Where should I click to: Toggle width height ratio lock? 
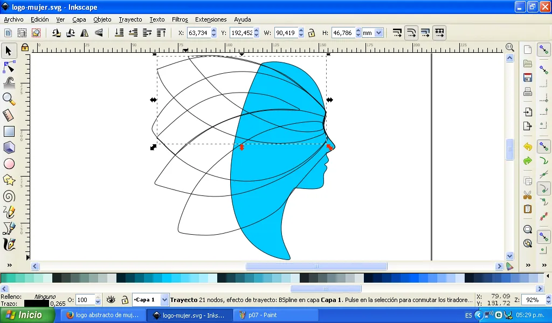coord(311,33)
